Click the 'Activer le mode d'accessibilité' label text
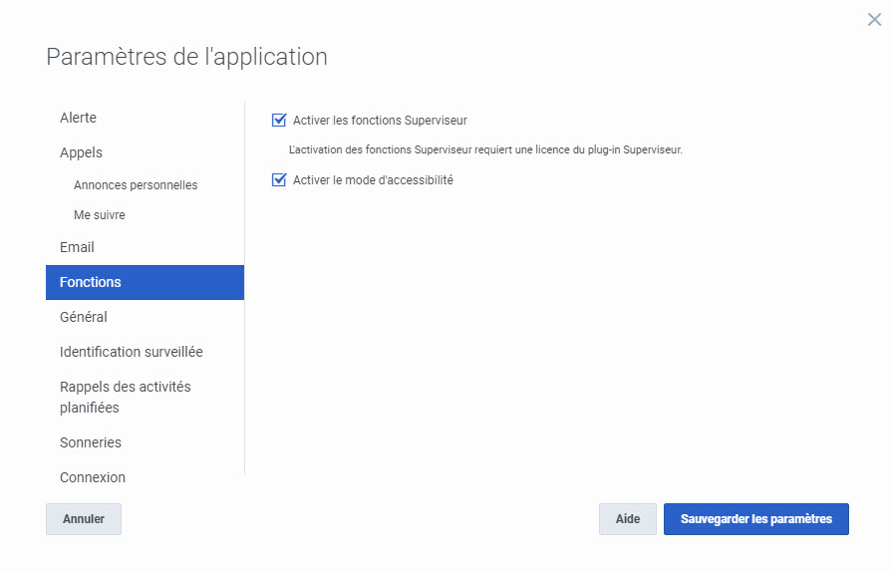This screenshot has width=892, height=571. 373,180
